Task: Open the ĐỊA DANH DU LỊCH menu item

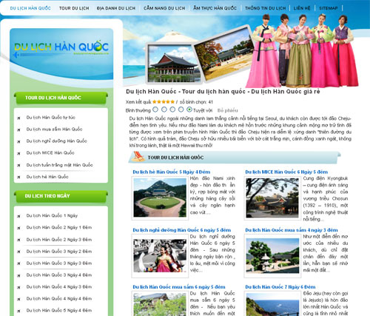Action: (x=116, y=8)
